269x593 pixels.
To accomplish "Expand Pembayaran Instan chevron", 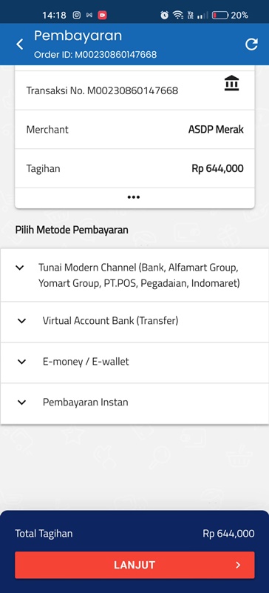I will coord(22,402).
